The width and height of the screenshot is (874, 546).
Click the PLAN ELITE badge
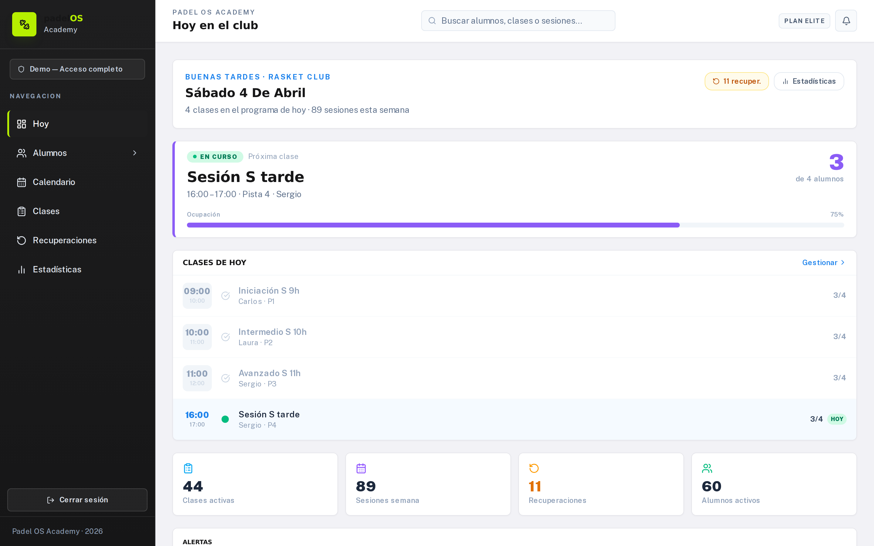click(x=804, y=21)
